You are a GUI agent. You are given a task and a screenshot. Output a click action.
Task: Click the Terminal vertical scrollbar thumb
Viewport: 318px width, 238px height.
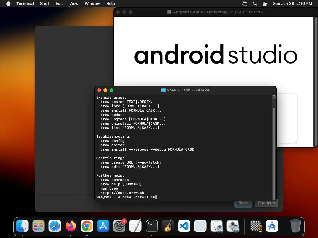(274, 154)
